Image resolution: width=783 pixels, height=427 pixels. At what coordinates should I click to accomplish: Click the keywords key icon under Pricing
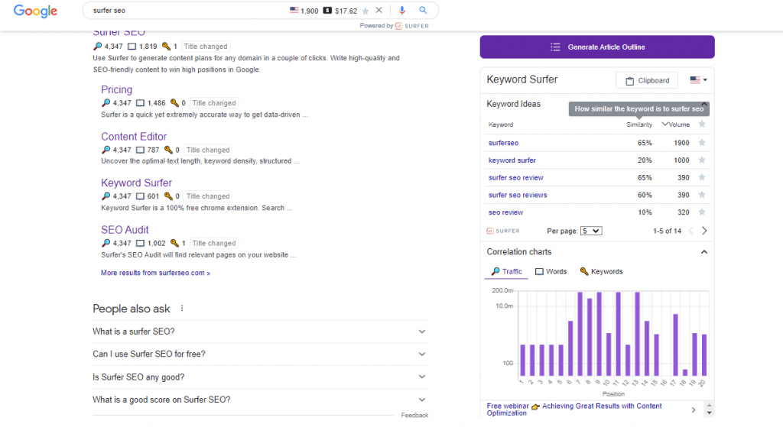click(174, 103)
